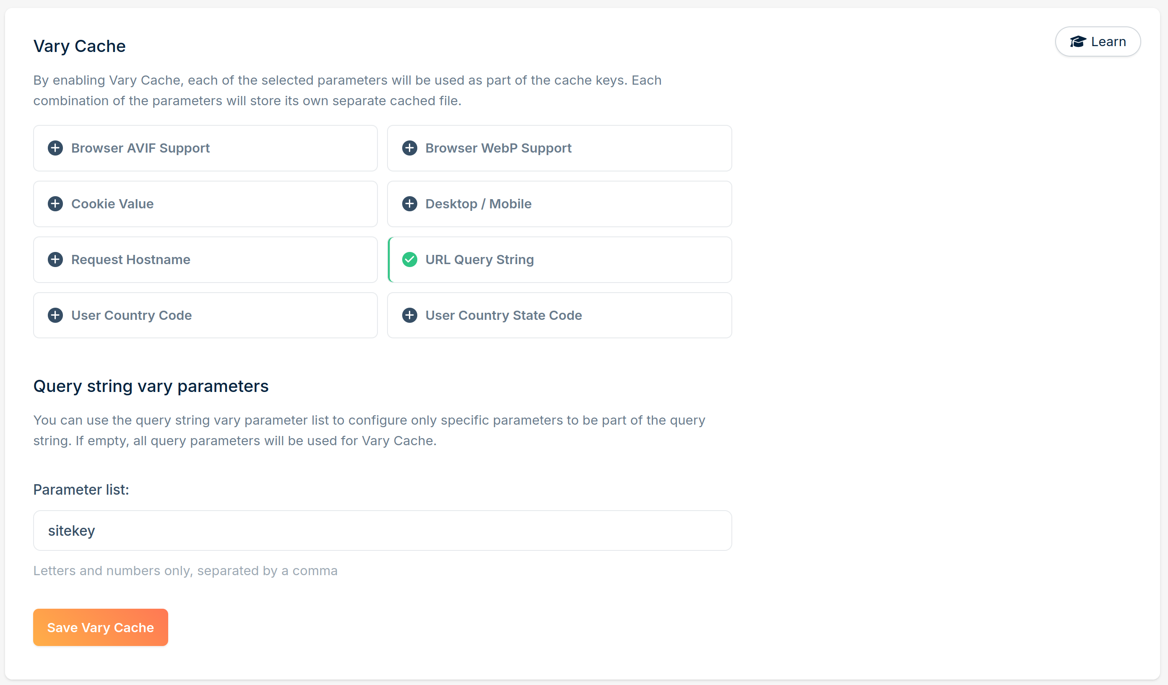The height and width of the screenshot is (685, 1168).
Task: Enable the Cookie Value vary parameter
Action: click(206, 204)
